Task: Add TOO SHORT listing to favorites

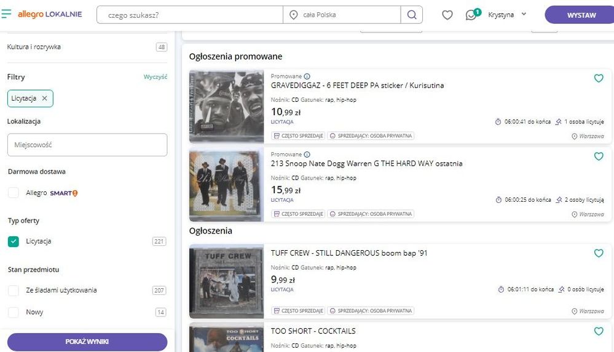Action: [x=599, y=331]
